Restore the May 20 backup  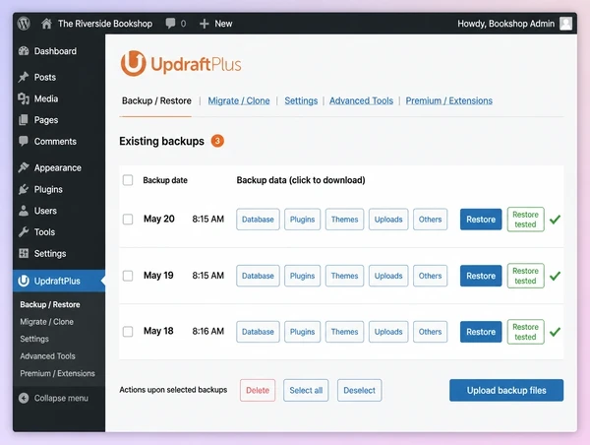(x=481, y=220)
